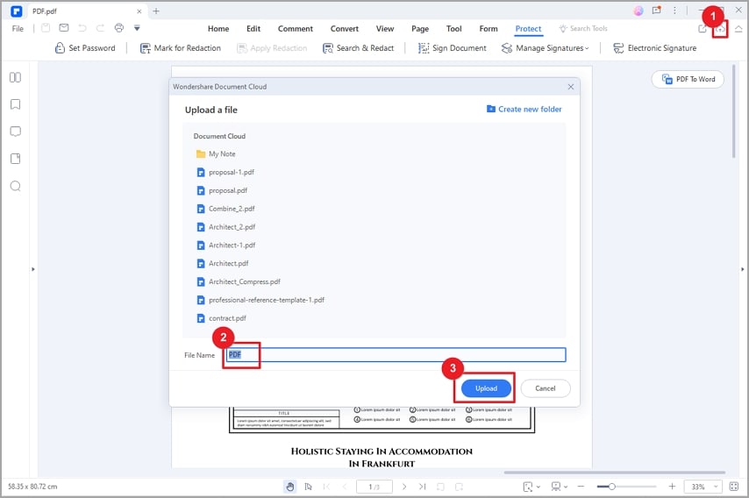
Task: Click the Undo arrow icon
Action: click(82, 28)
